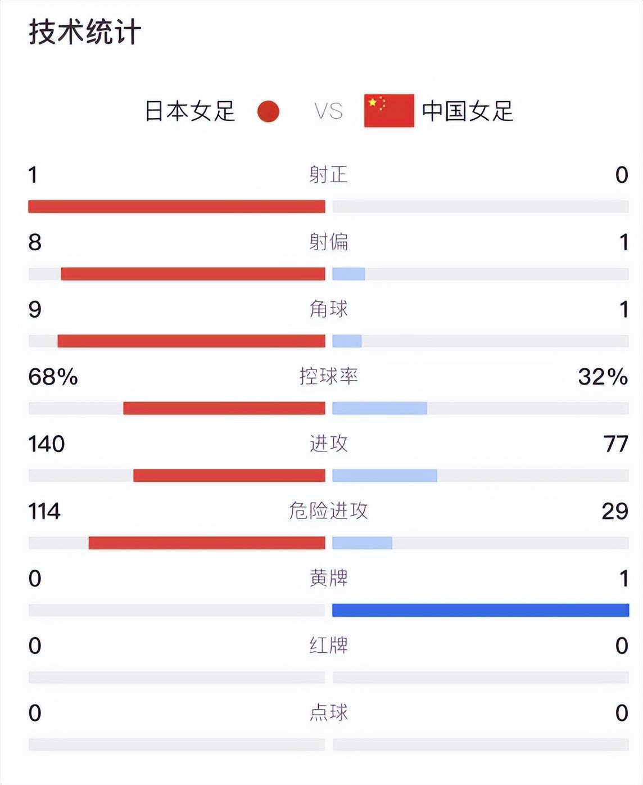643x785 pixels.
Task: Click the 红牌 stat label
Action: [x=328, y=645]
